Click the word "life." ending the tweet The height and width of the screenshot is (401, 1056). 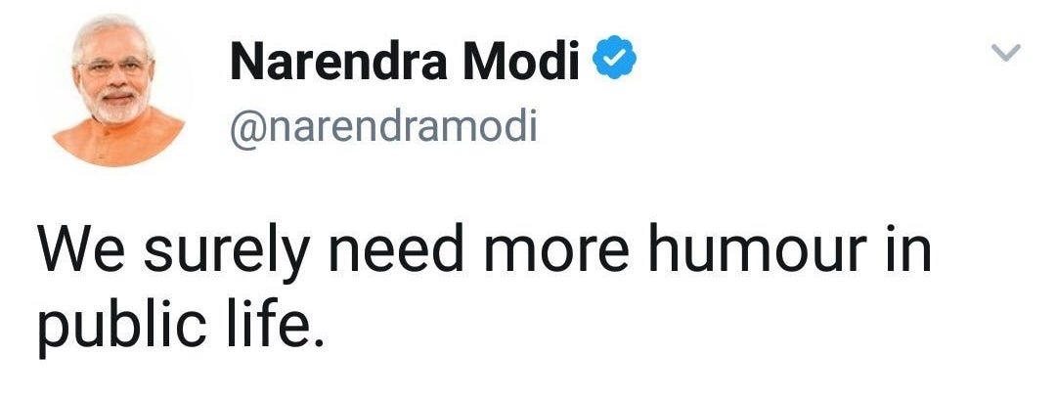pos(276,322)
